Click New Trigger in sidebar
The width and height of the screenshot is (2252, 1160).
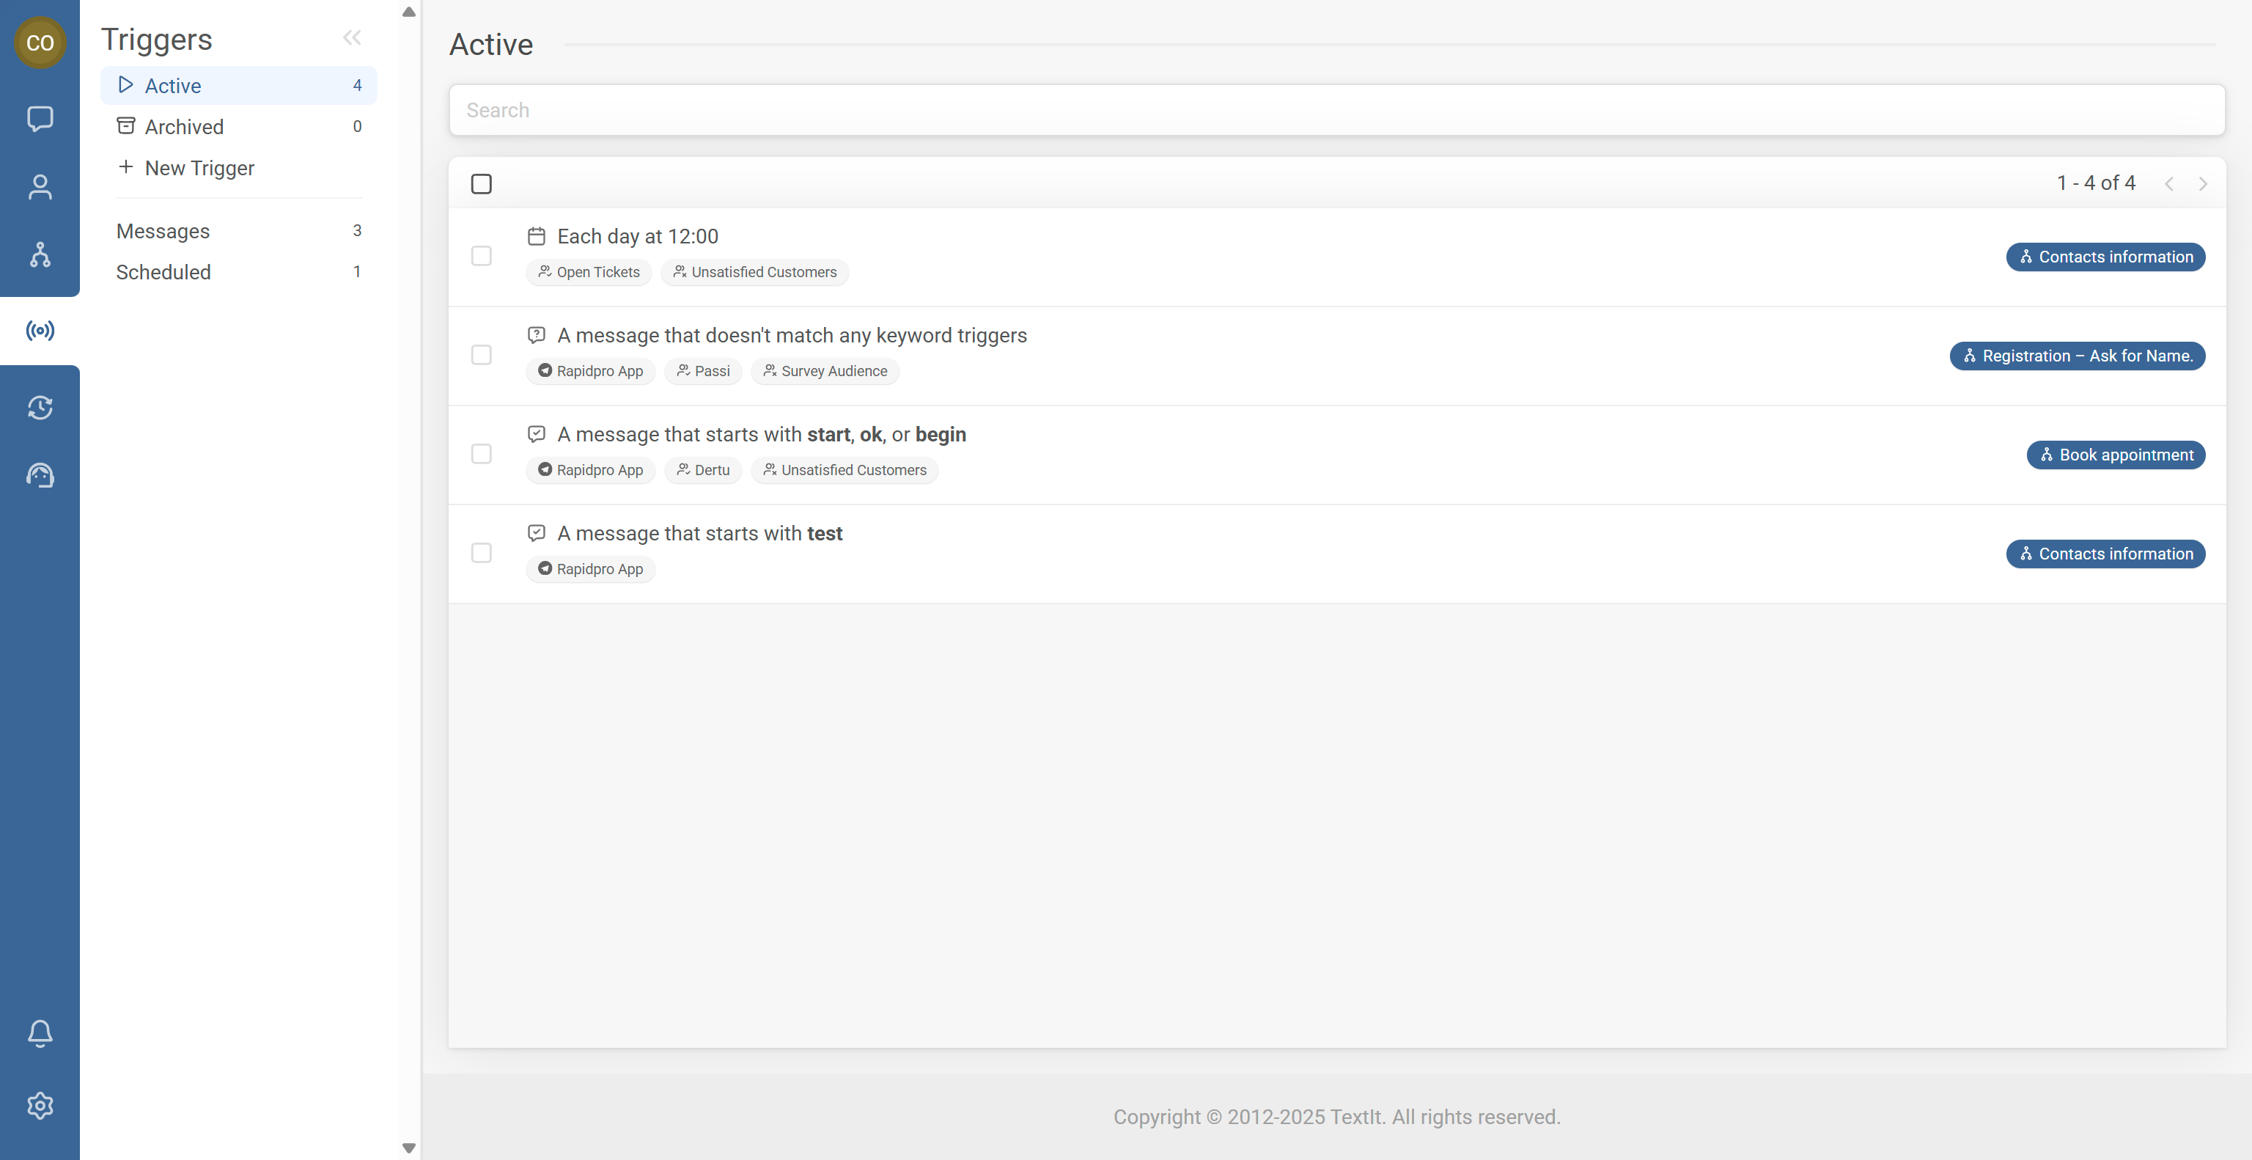point(199,168)
